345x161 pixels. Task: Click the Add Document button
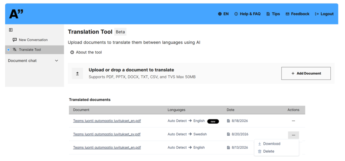pyautogui.click(x=306, y=74)
